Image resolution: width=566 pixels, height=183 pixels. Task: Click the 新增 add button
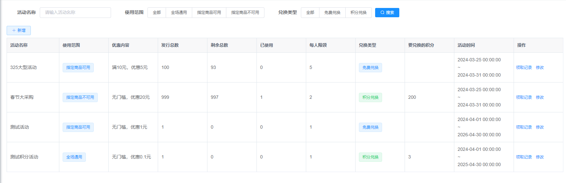(19, 30)
